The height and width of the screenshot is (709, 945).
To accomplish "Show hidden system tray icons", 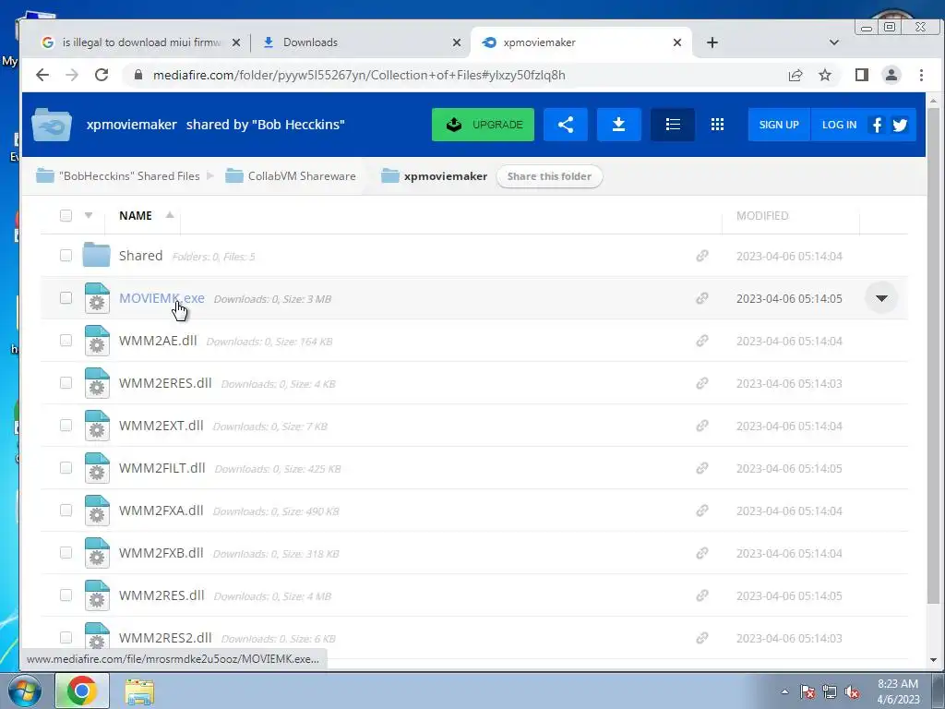I will click(x=784, y=691).
